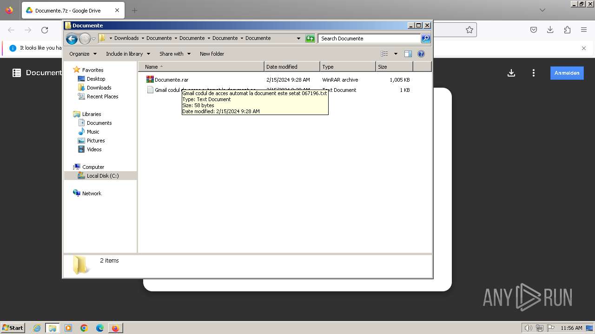Open recent pages dropdown beside the Explorer navigation arrows
595x334 pixels.
(x=93, y=39)
